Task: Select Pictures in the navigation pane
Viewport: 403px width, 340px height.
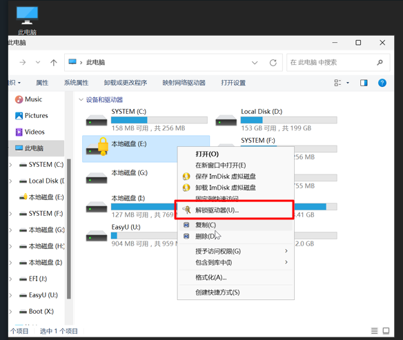Action: 31,116
